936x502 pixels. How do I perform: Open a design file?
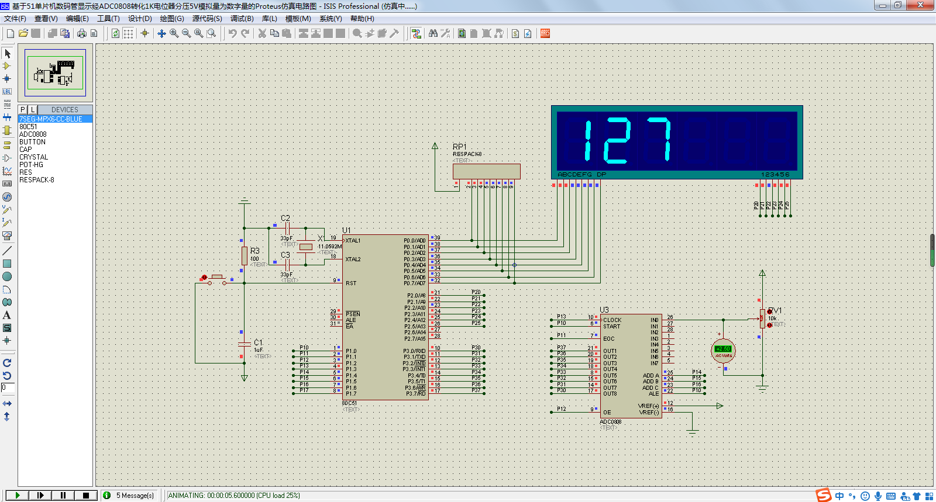23,33
